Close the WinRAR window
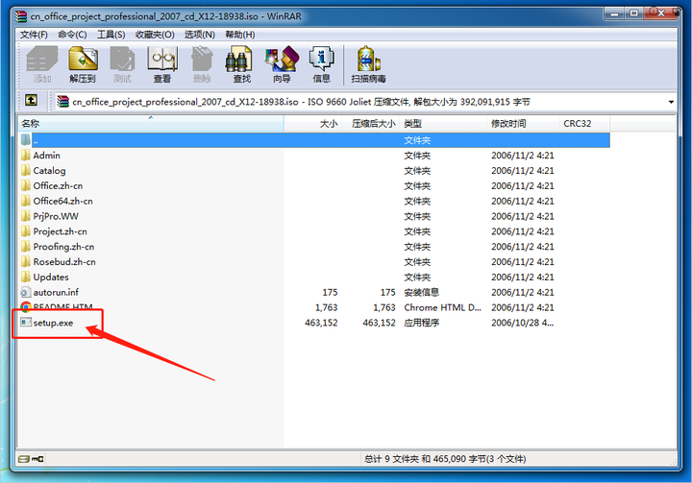 click(660, 14)
